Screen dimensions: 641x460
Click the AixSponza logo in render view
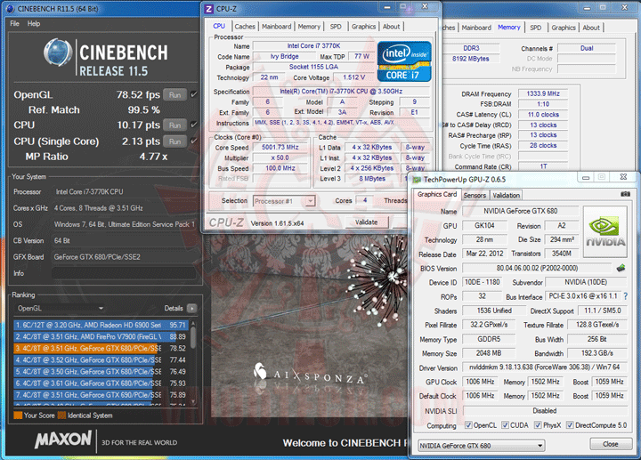[310, 374]
